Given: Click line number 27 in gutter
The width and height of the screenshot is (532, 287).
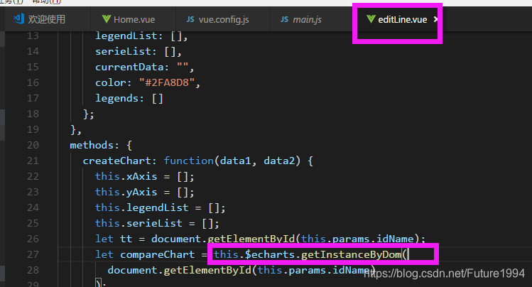Looking at the screenshot, I should coord(33,254).
